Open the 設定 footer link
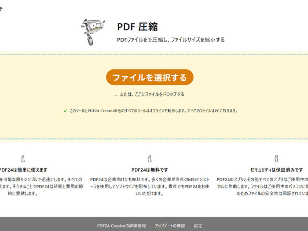Viewport: 308px width, 231px height. tap(198, 226)
